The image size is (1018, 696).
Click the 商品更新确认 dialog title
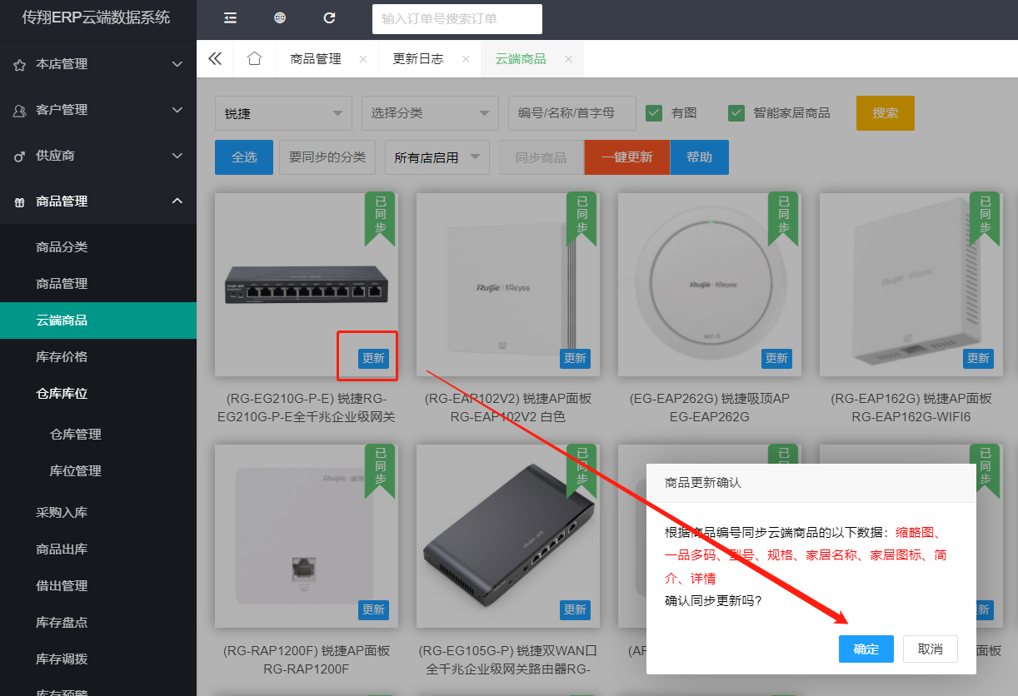click(x=703, y=483)
